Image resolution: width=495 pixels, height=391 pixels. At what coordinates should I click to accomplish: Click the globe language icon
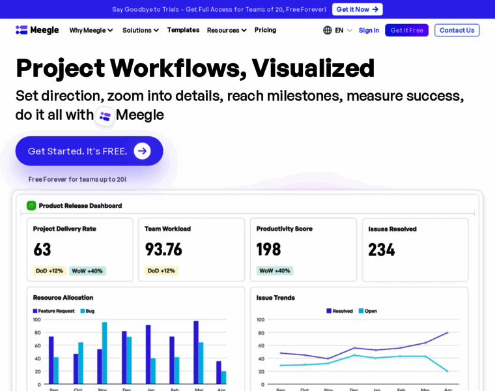coord(328,31)
